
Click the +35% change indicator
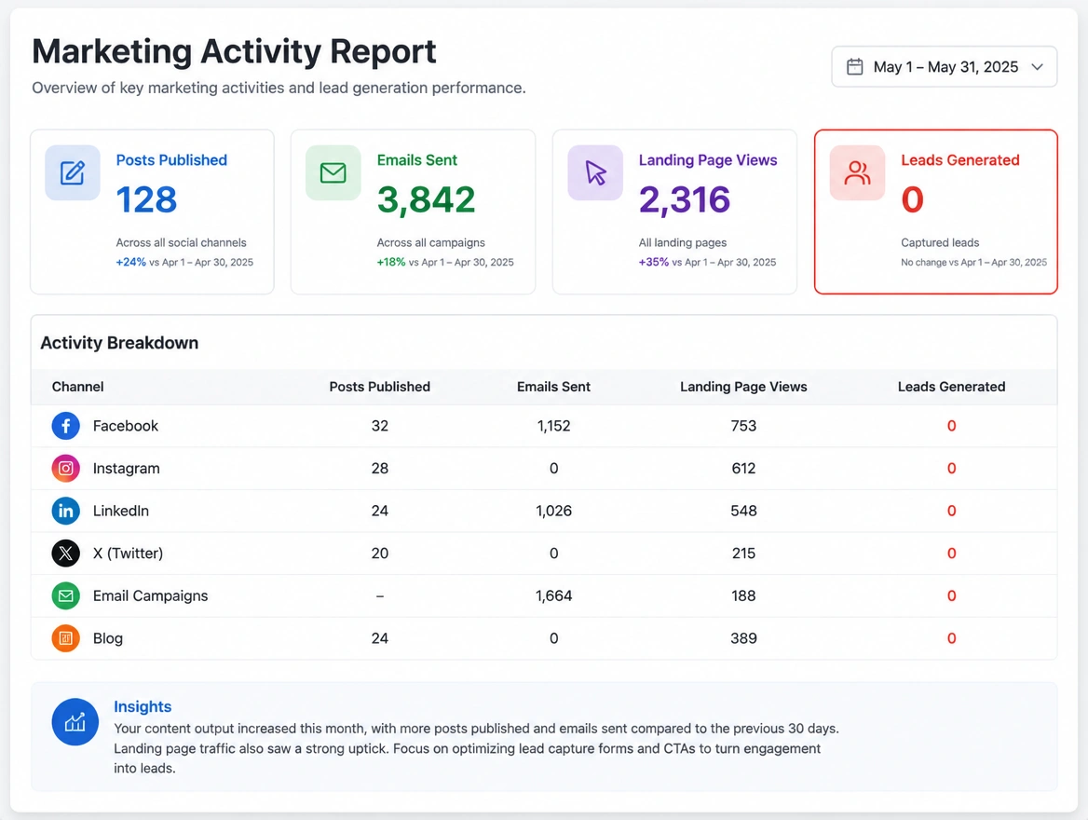pyautogui.click(x=654, y=262)
